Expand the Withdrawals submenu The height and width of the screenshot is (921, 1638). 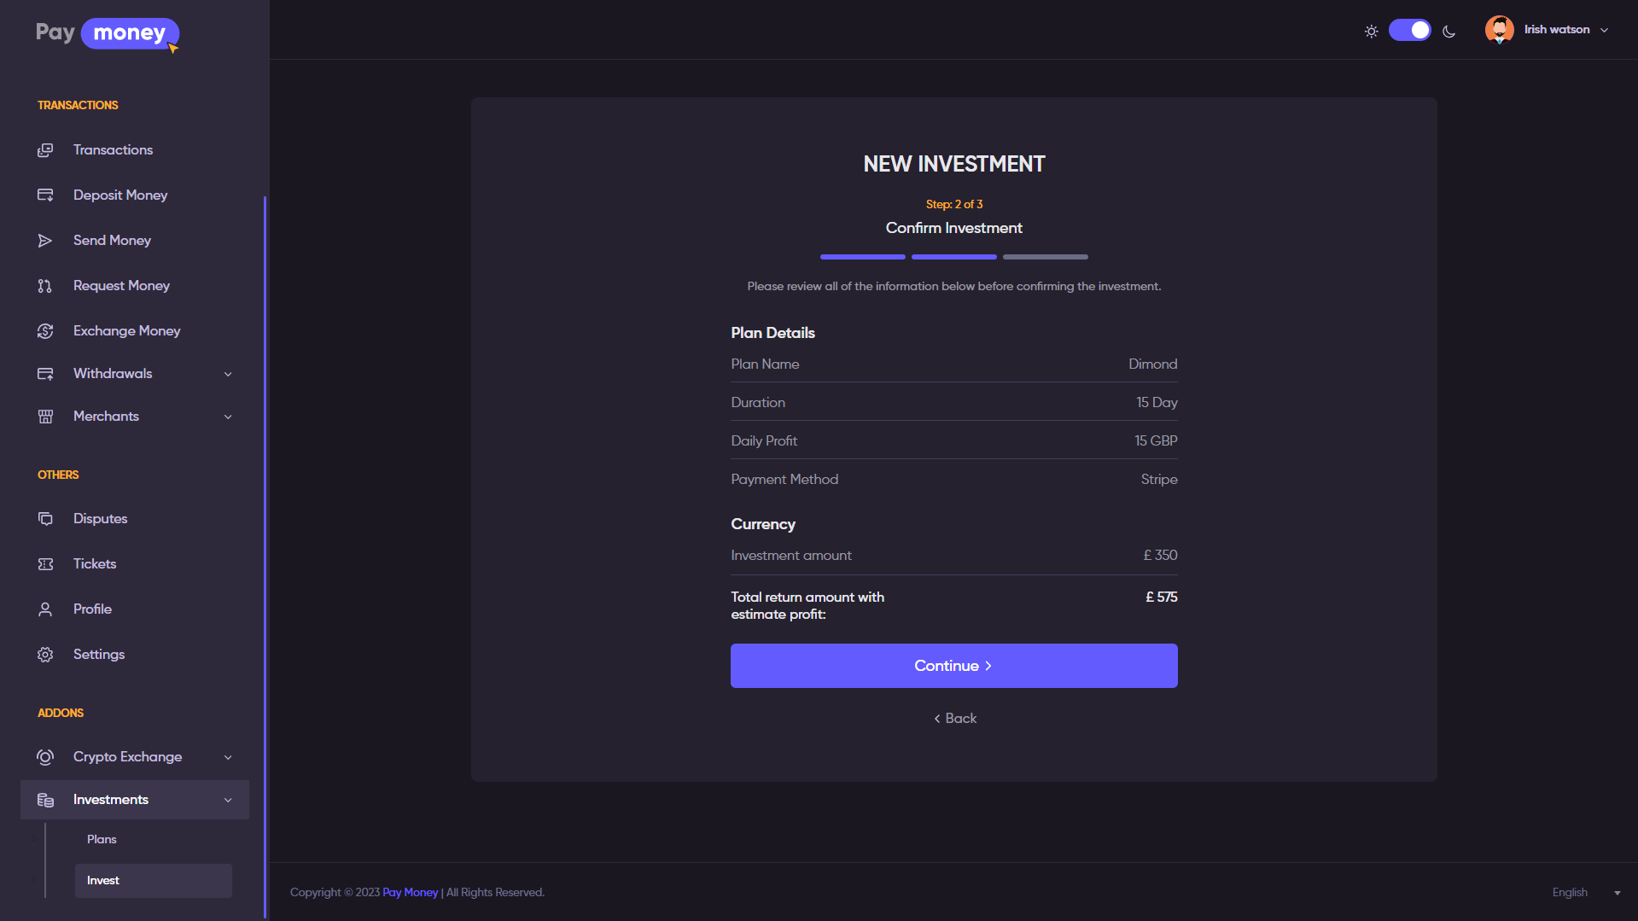pyautogui.click(x=228, y=374)
